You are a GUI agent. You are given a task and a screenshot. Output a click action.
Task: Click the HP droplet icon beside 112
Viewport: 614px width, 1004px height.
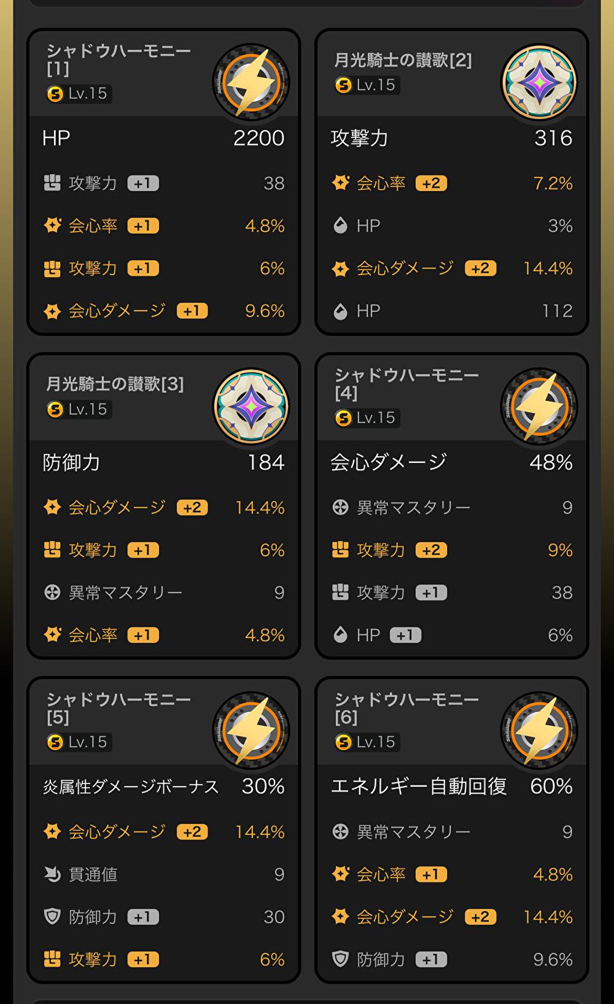(340, 311)
